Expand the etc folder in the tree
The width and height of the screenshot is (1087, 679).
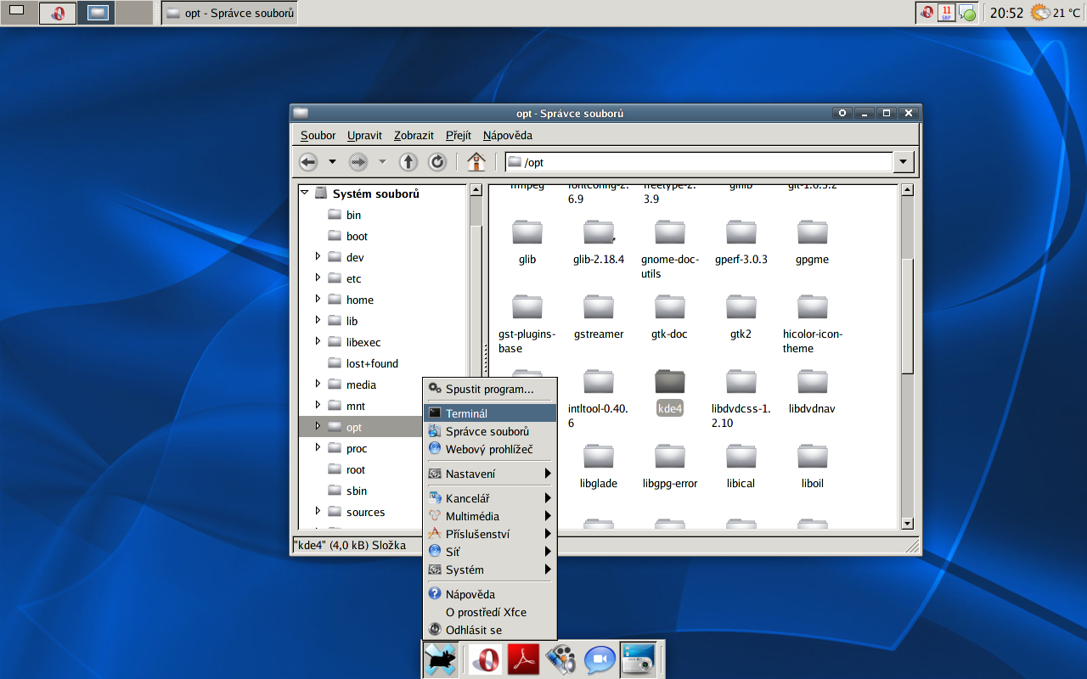318,278
